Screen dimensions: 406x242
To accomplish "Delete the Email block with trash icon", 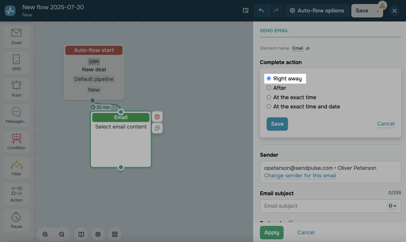I will (x=157, y=117).
